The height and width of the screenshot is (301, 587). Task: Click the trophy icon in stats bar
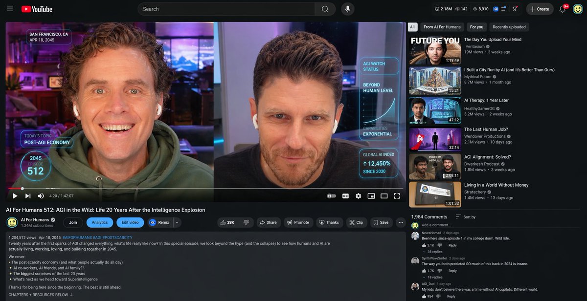[515, 9]
